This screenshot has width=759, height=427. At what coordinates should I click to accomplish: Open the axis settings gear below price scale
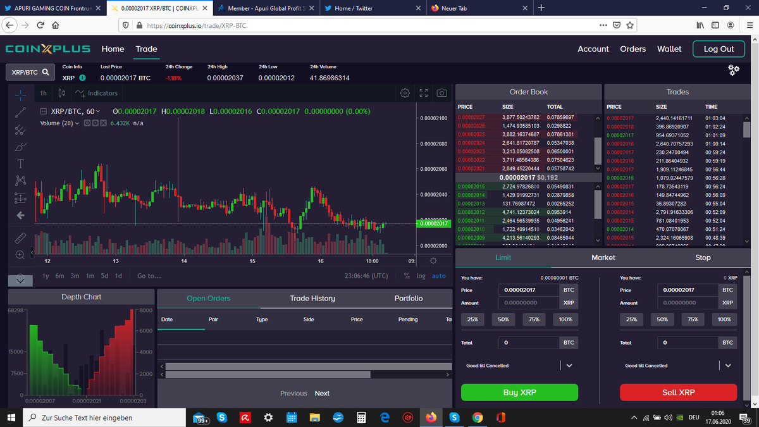click(x=433, y=261)
